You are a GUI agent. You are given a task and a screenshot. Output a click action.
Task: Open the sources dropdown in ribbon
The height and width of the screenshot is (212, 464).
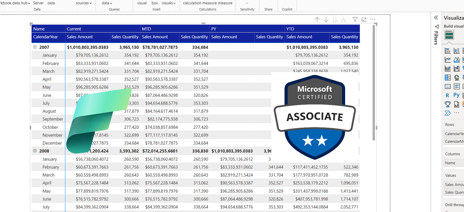pyautogui.click(x=84, y=3)
